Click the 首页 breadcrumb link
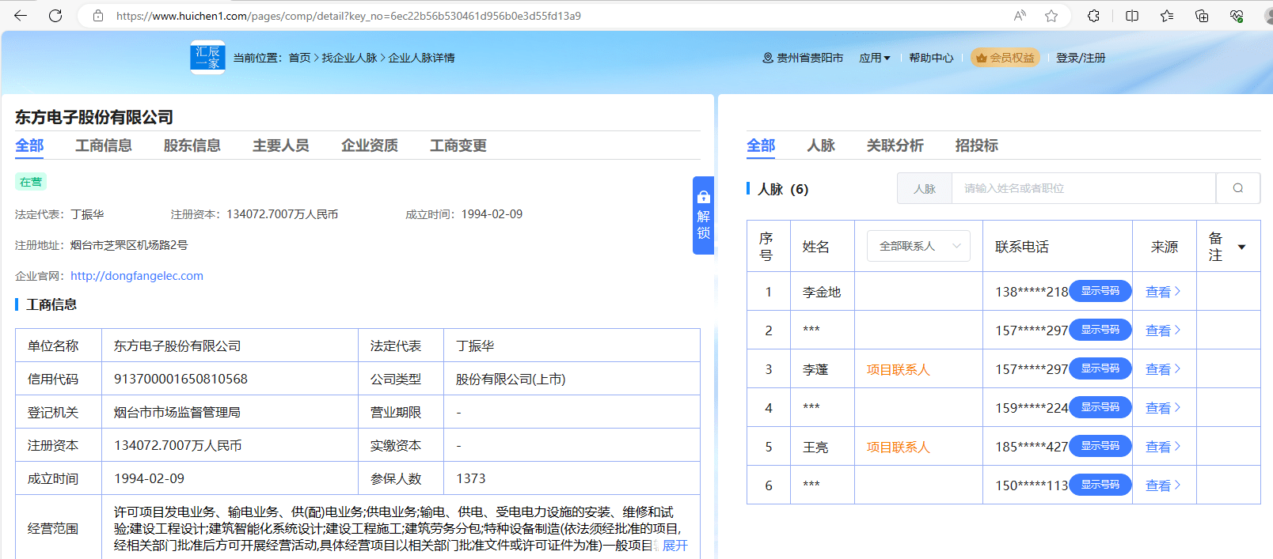The image size is (1273, 559). coord(299,58)
